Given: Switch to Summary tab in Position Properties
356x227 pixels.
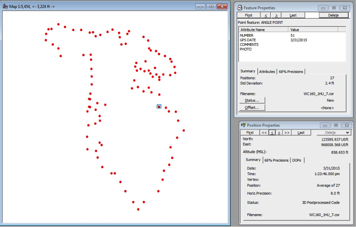Looking at the screenshot, I should click(x=253, y=160).
